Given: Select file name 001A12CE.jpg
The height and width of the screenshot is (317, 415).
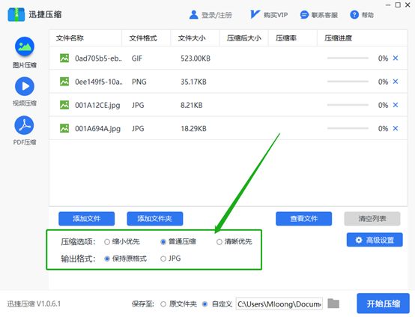Looking at the screenshot, I should click(x=97, y=106).
